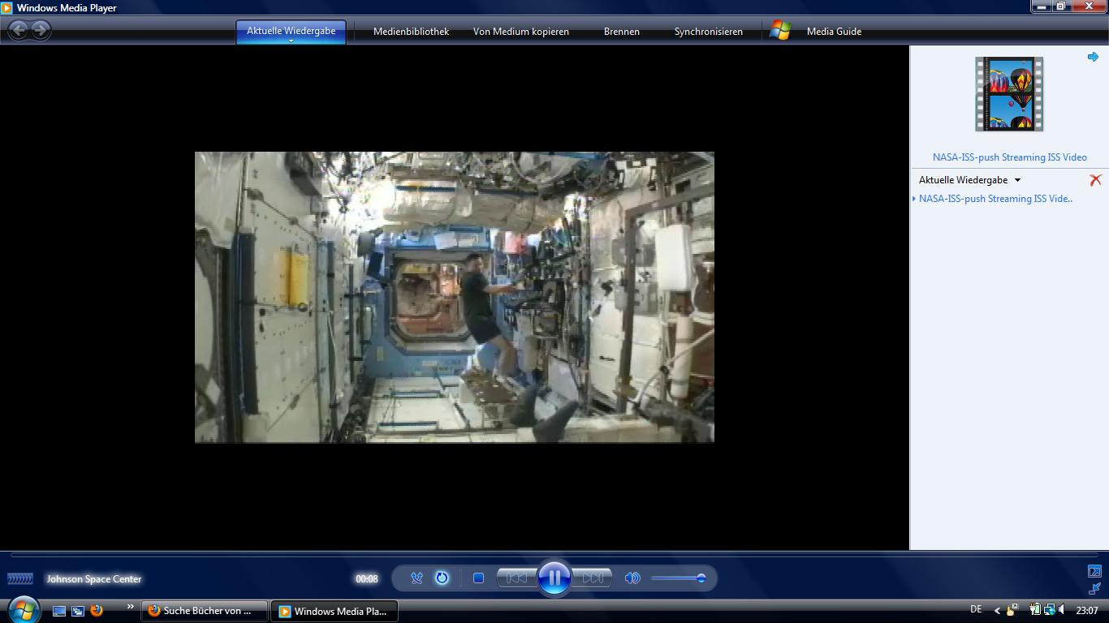This screenshot has width=1109, height=623.
Task: Open the Aktuelle Wiedergabe tab
Action: [x=291, y=31]
